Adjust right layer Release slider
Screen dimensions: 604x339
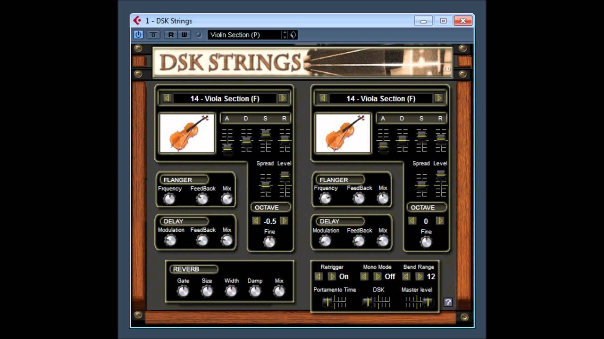click(441, 140)
